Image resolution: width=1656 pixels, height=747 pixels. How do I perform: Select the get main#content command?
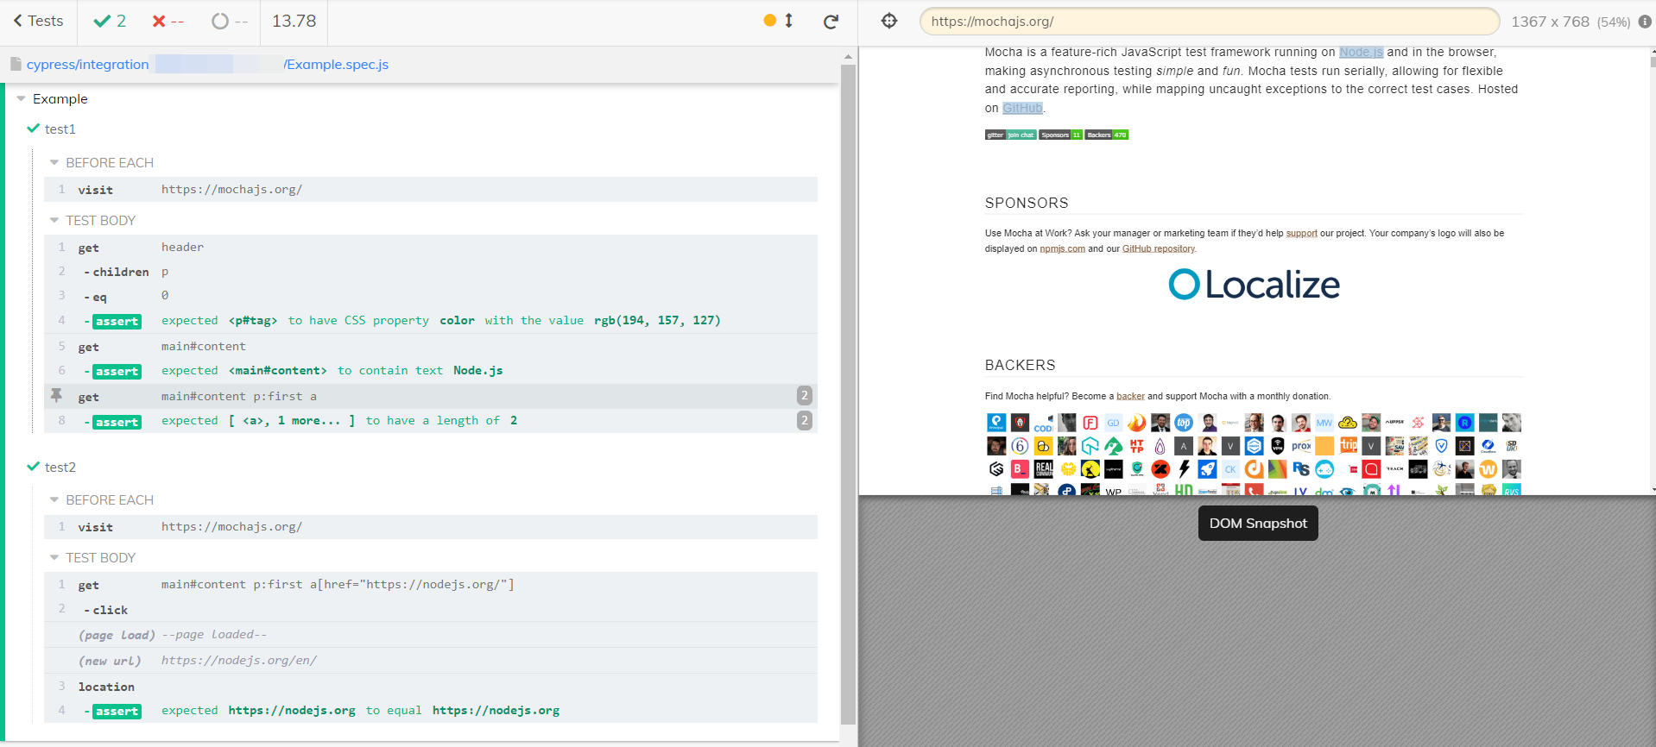[x=431, y=347]
